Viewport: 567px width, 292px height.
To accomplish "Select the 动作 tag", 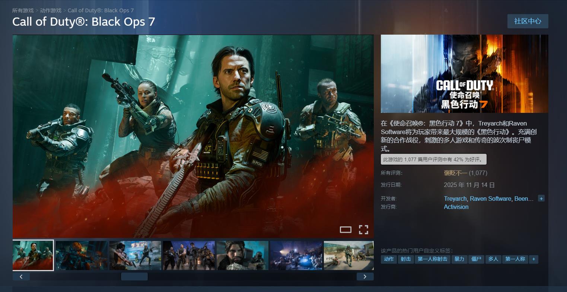I will [389, 259].
